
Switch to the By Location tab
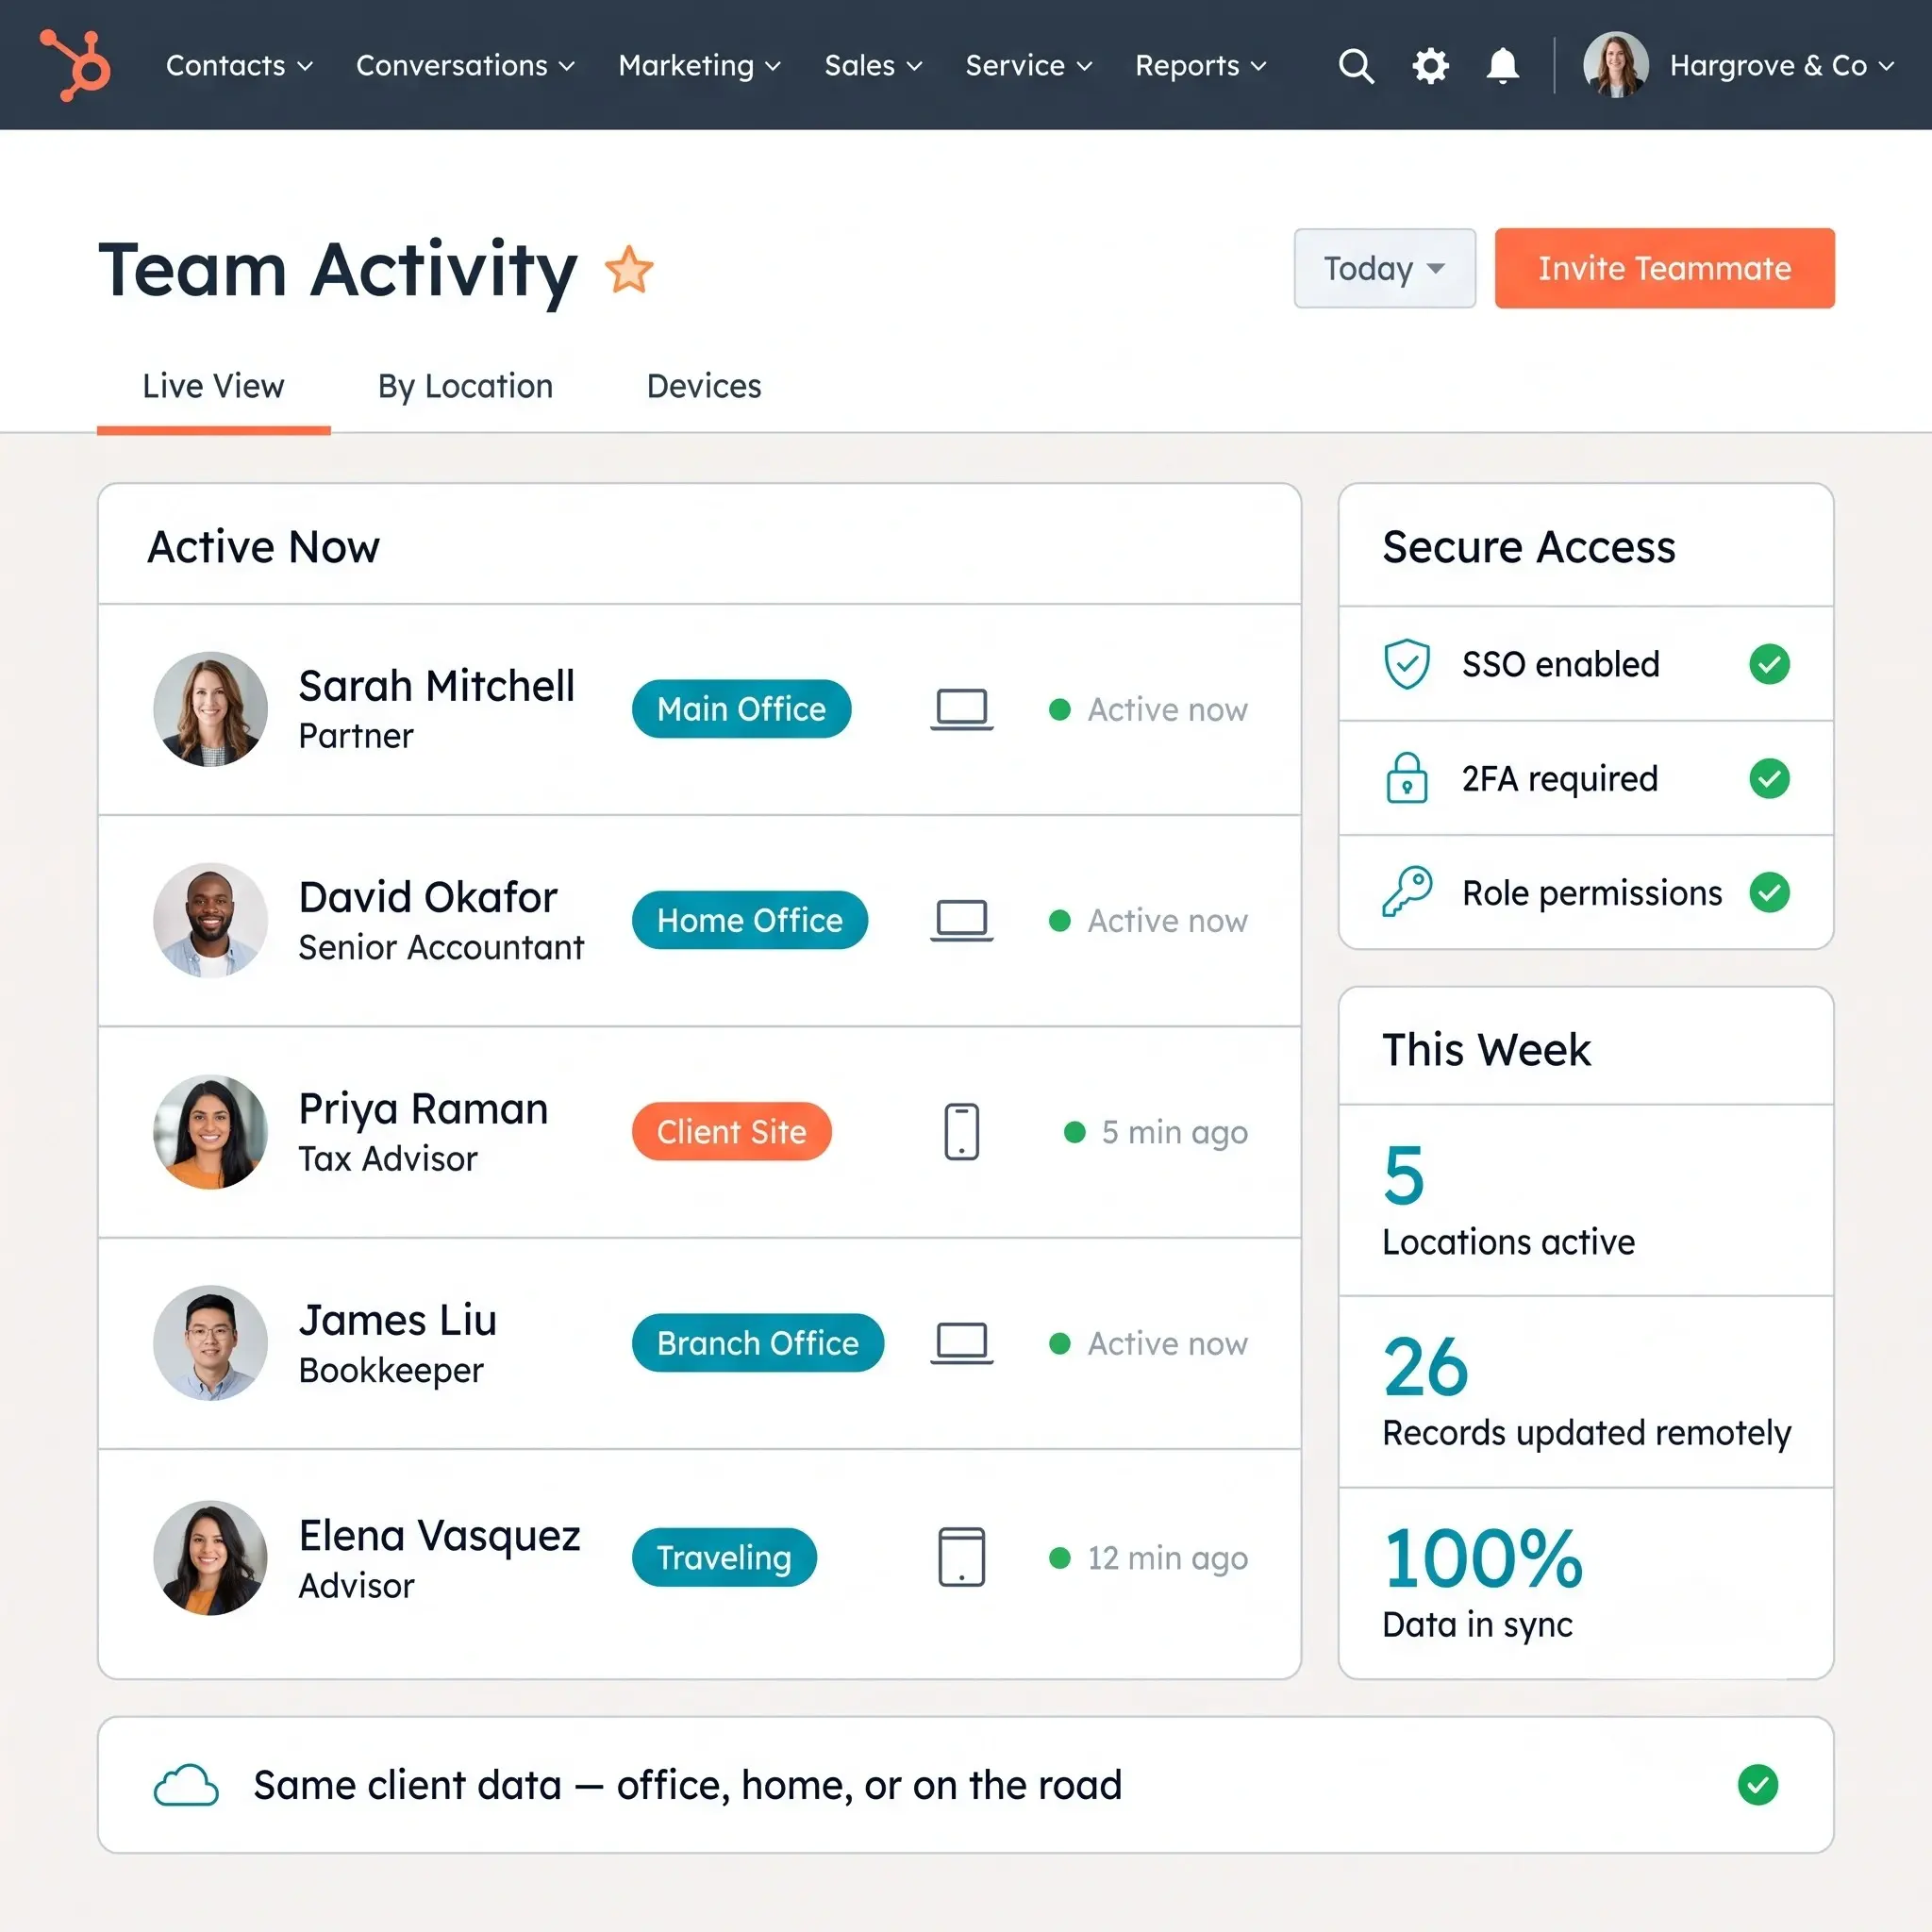465,386
